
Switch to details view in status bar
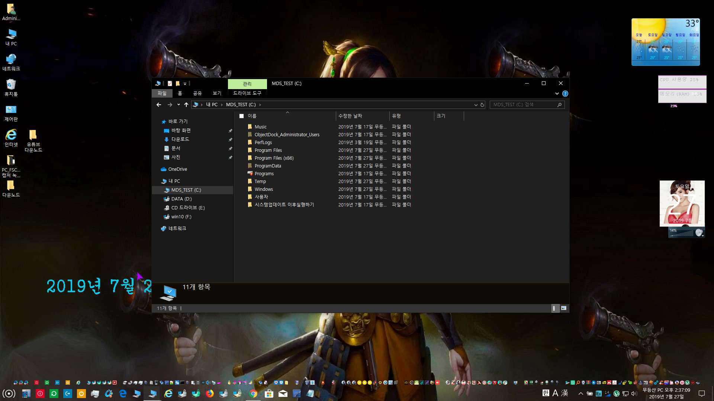point(554,308)
